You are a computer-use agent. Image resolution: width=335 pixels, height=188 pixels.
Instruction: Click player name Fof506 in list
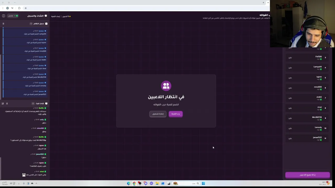click(x=319, y=57)
